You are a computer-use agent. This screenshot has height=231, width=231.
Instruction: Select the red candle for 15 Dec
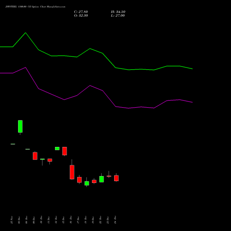pyautogui.click(x=65, y=151)
